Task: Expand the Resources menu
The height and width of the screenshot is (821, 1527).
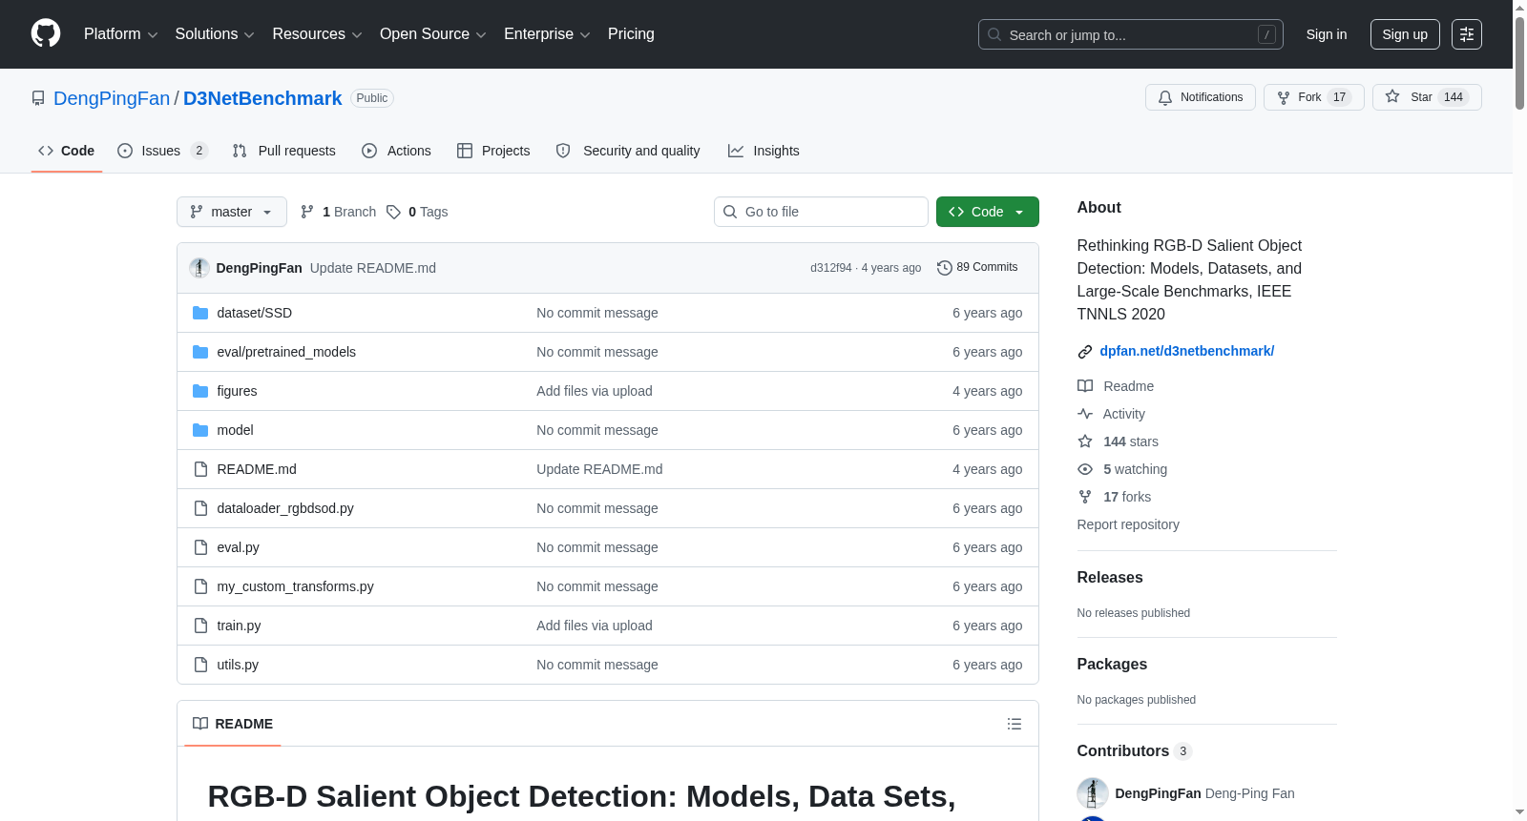Action: point(317,34)
